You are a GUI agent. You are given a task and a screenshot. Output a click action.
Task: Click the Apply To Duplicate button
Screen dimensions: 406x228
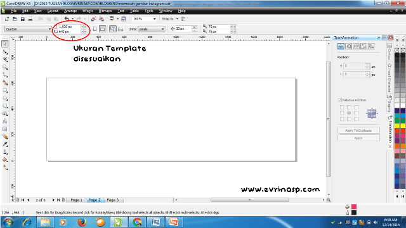point(358,130)
